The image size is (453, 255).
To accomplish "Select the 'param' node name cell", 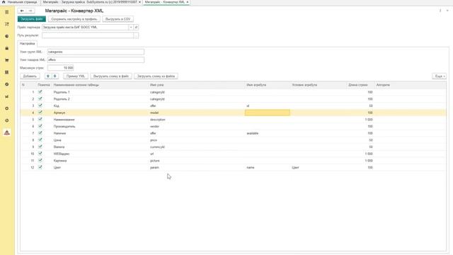I will click(x=197, y=167).
